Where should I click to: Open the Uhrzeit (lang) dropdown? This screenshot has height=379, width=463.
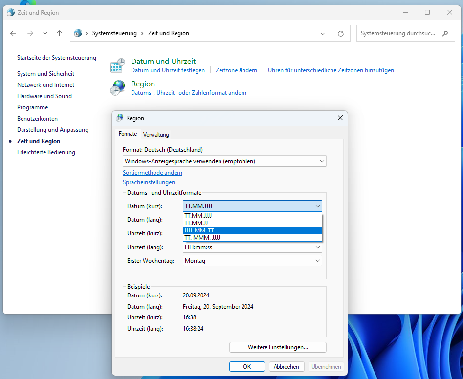tap(252, 247)
